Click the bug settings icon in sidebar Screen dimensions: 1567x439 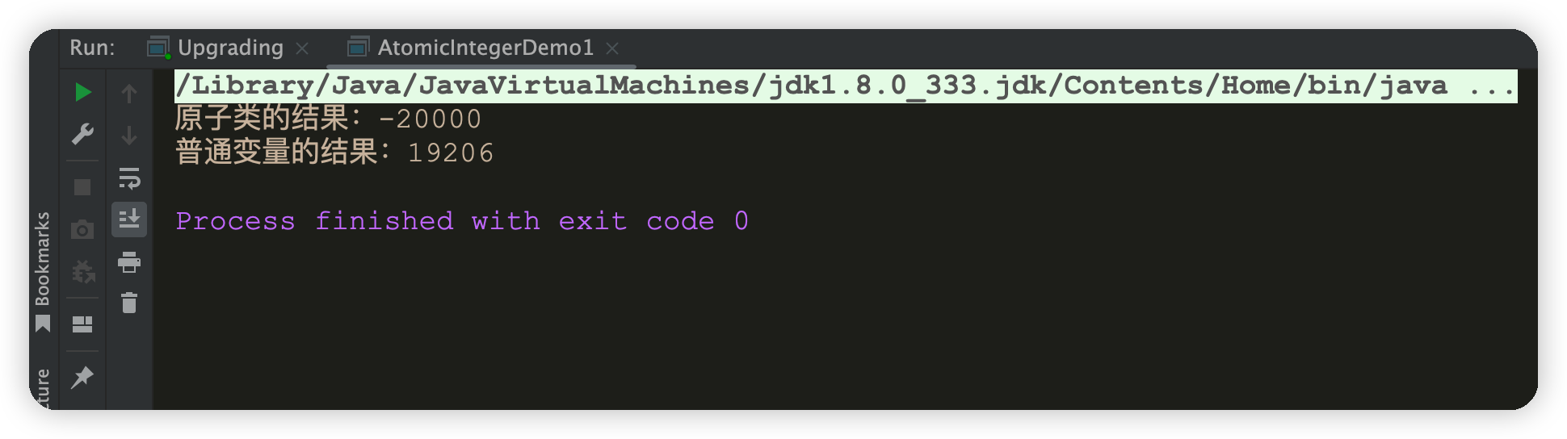tap(82, 272)
